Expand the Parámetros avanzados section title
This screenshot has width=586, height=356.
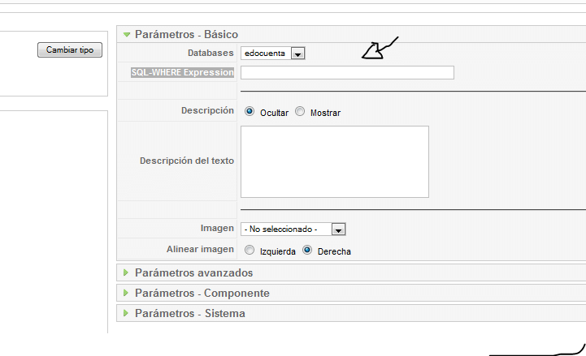point(193,272)
